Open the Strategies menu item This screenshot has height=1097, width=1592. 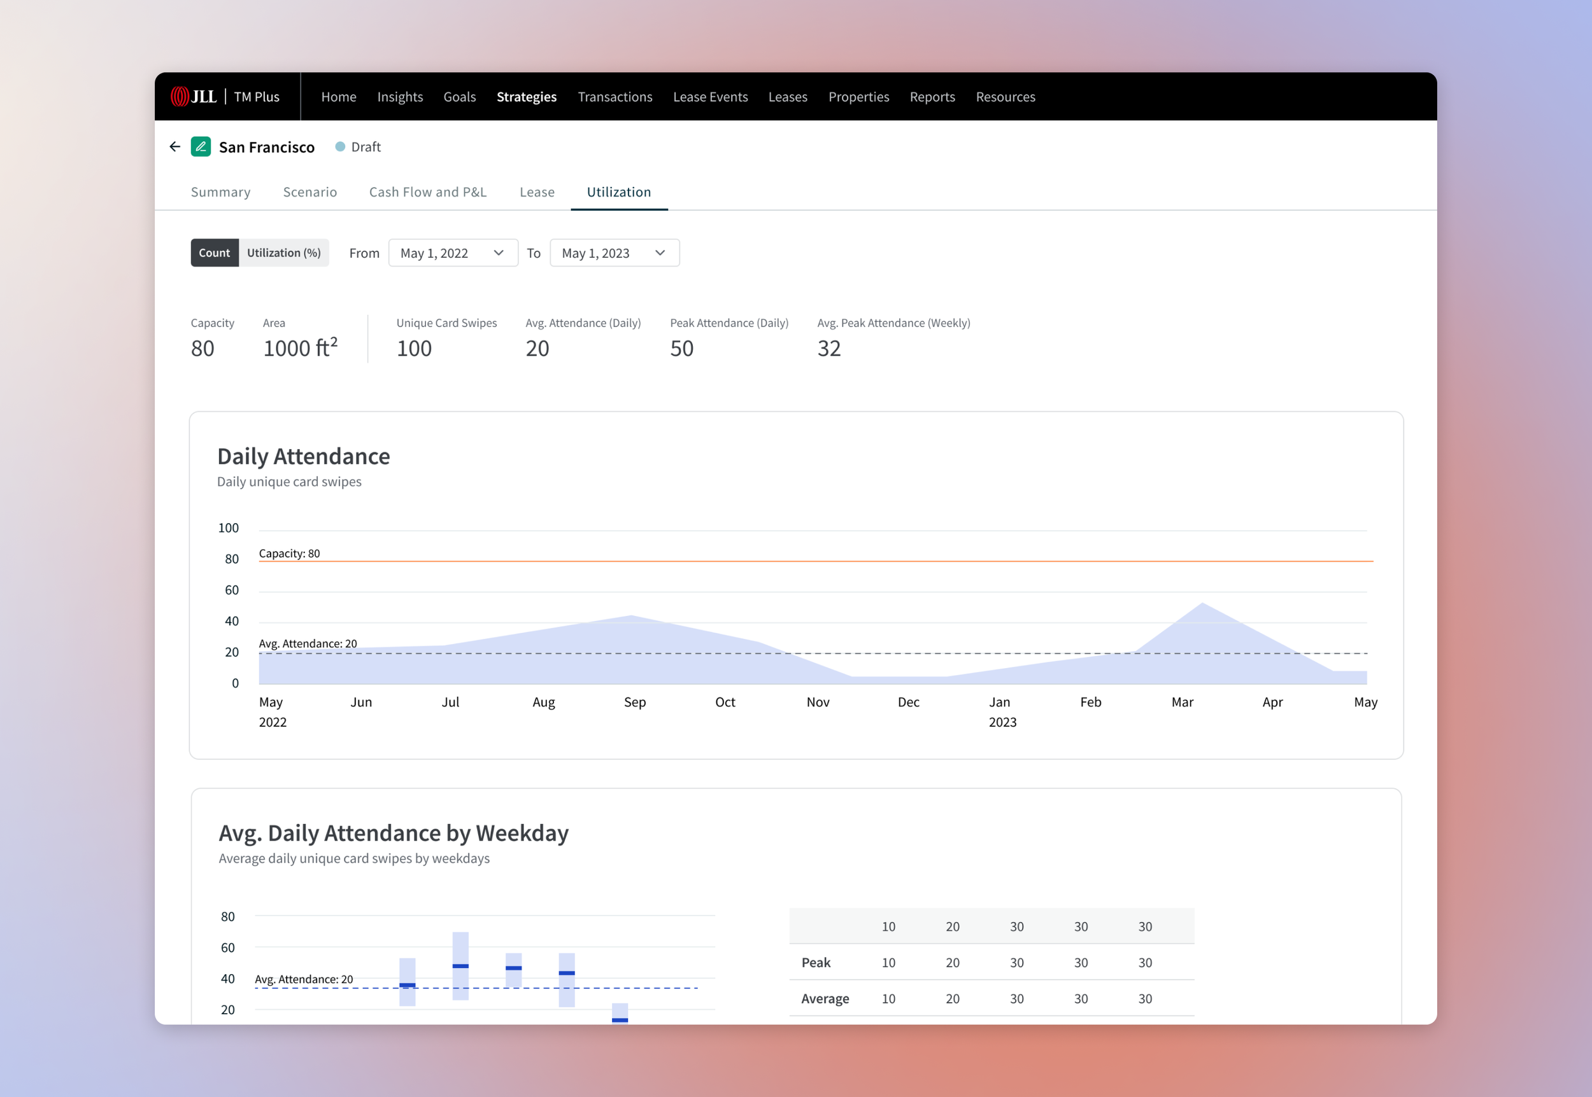(x=526, y=97)
